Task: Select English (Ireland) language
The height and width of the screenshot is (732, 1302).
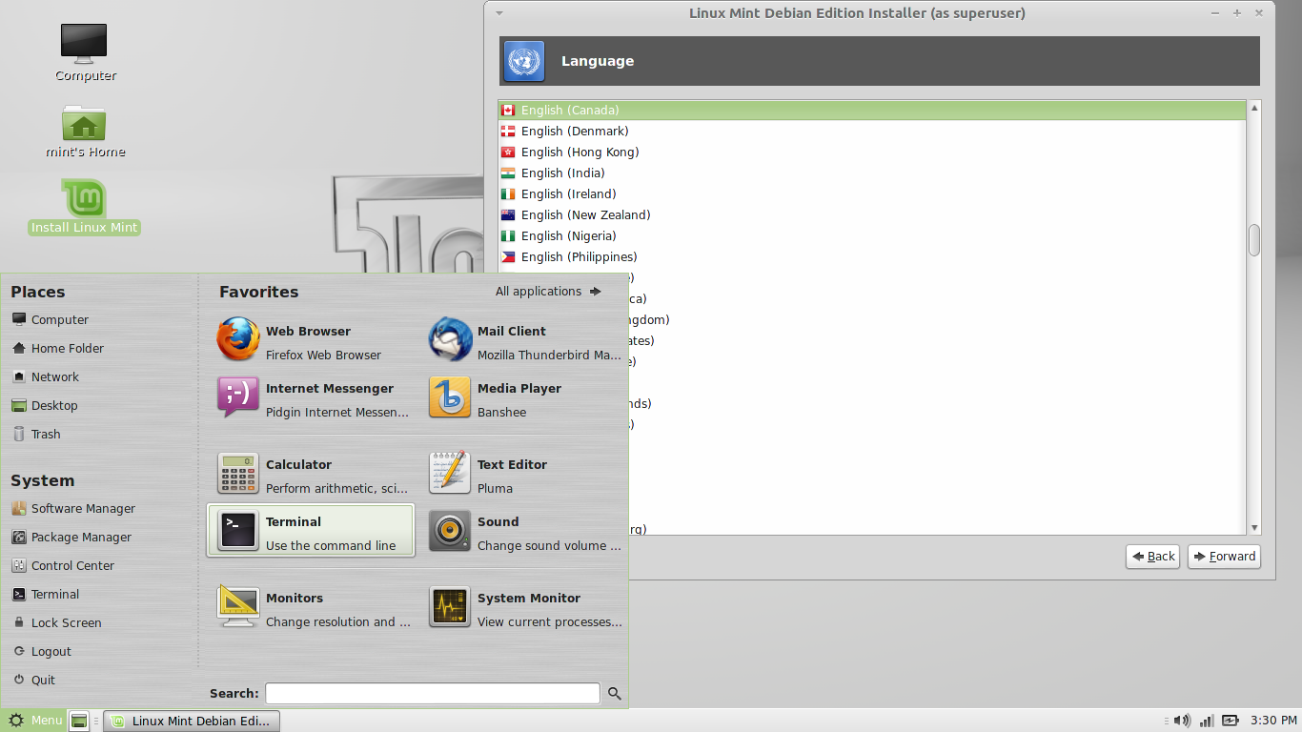Action: (872, 194)
